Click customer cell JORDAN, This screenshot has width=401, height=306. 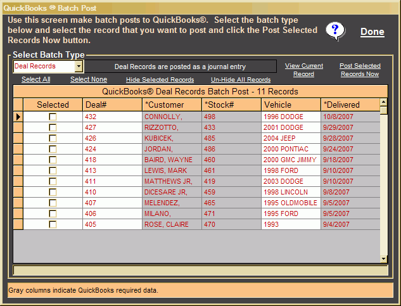[172, 149]
